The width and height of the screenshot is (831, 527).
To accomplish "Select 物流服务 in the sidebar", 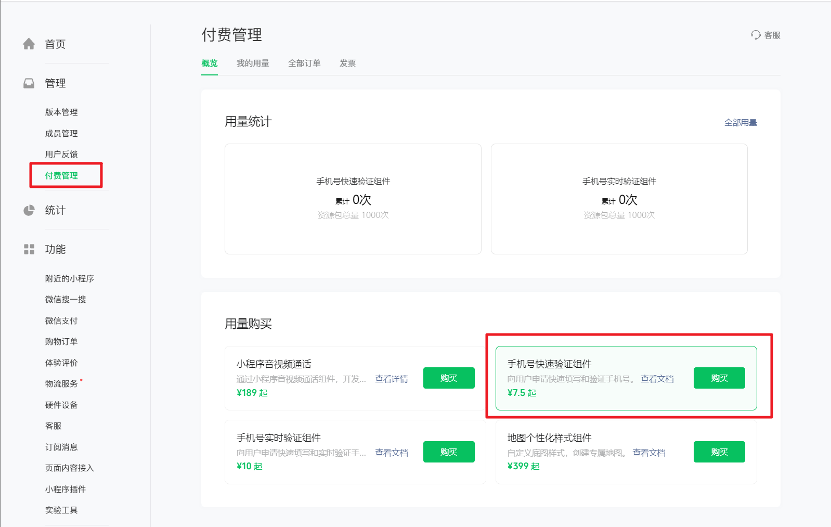I will click(61, 384).
